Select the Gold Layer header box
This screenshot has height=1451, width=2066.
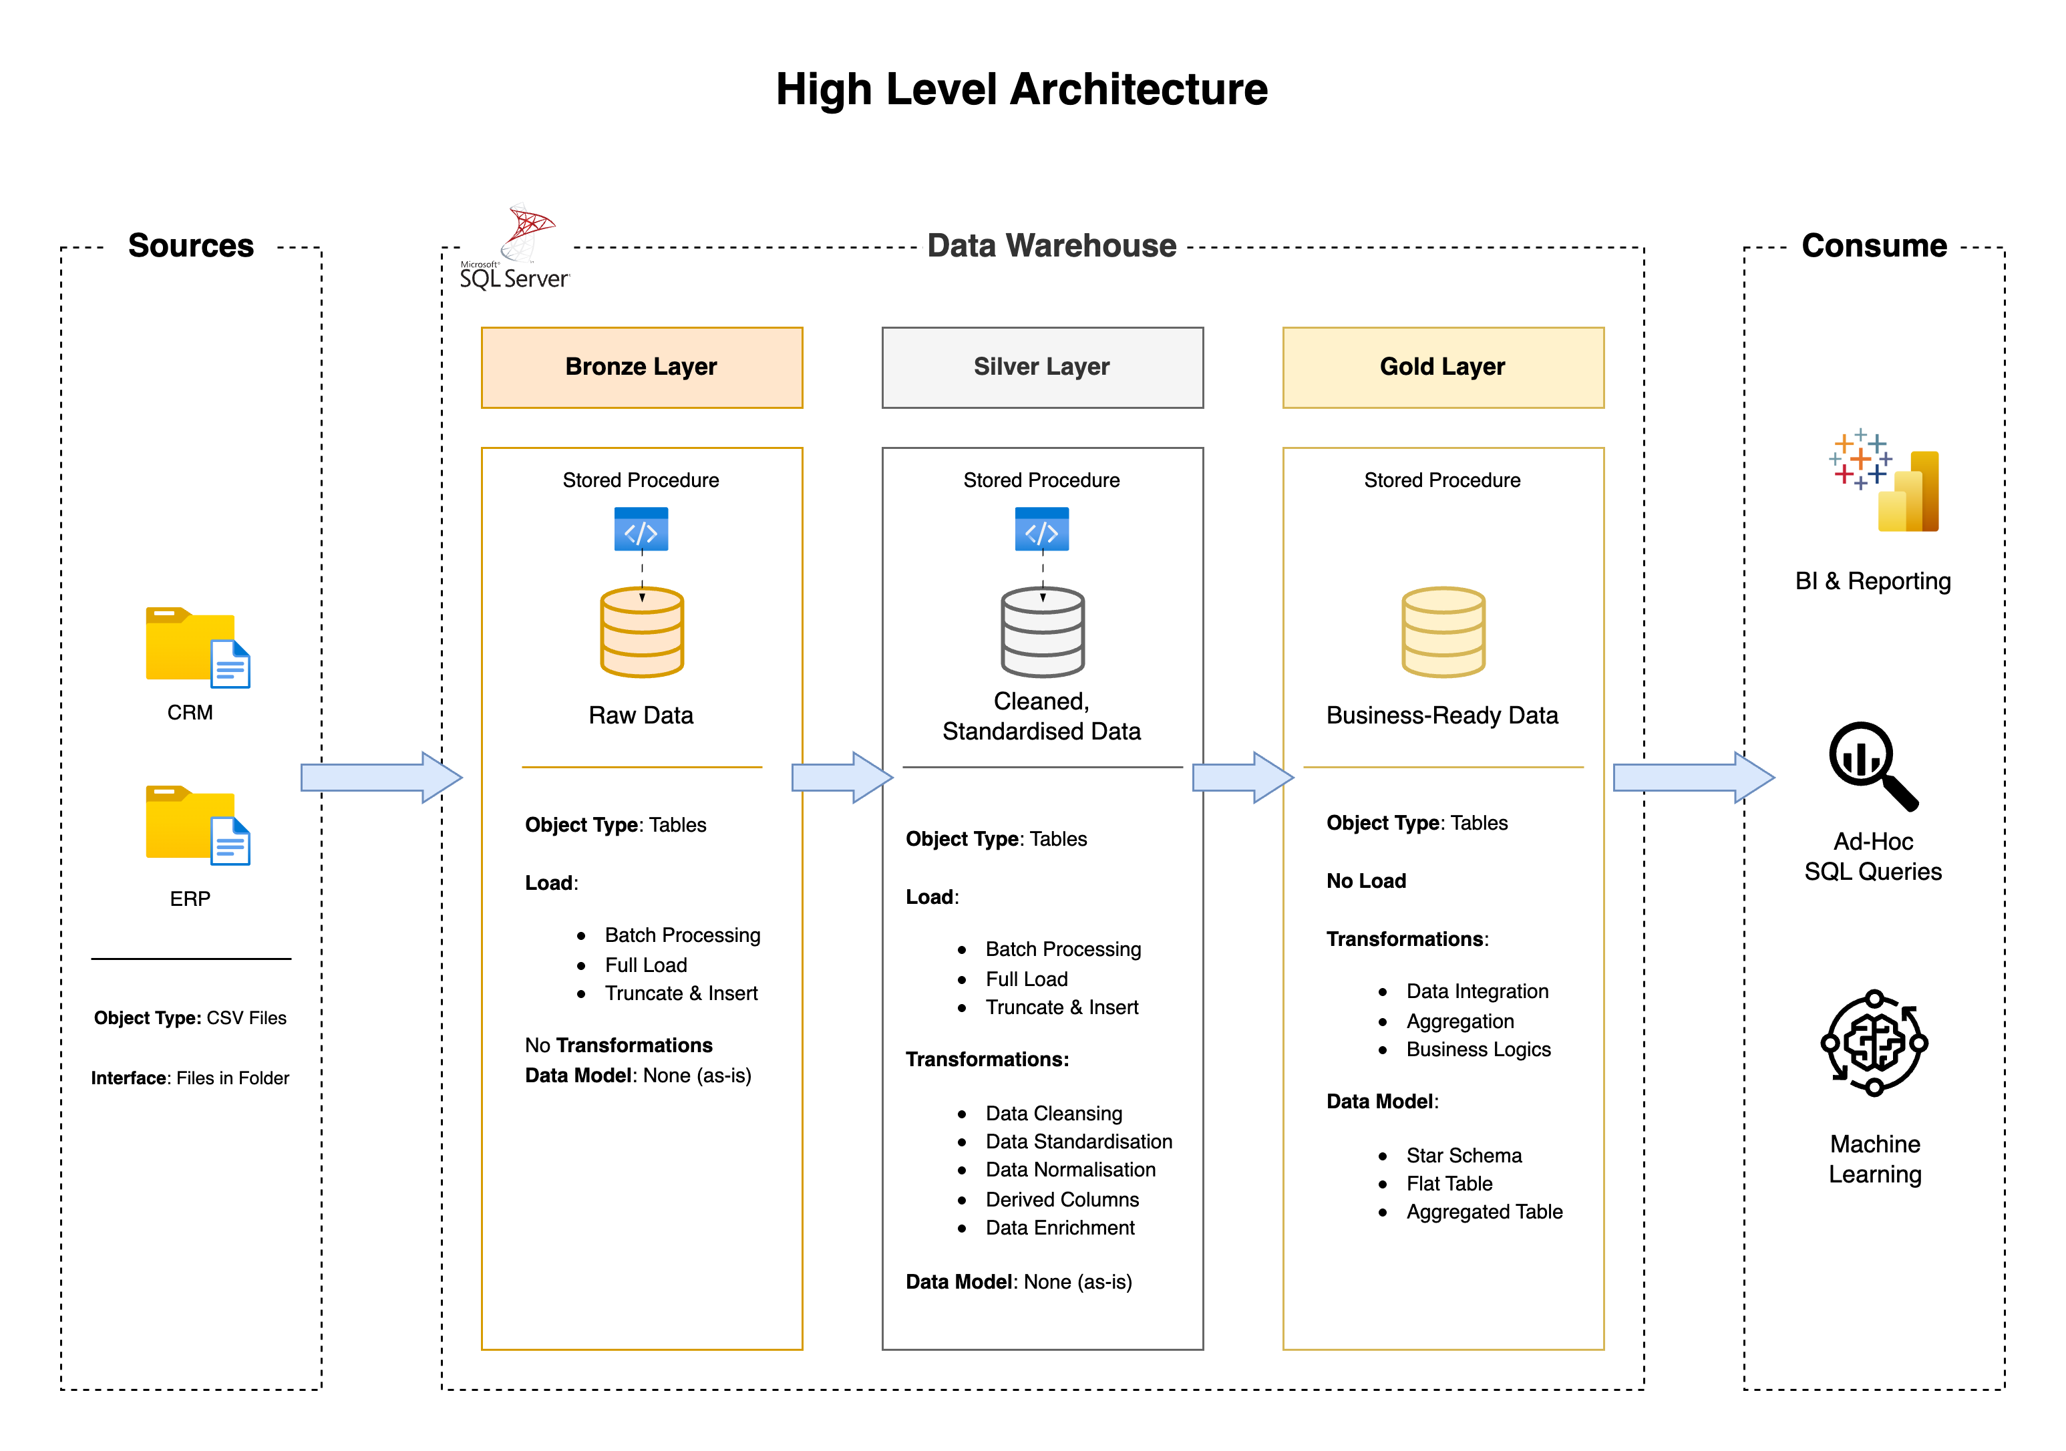[1442, 367]
